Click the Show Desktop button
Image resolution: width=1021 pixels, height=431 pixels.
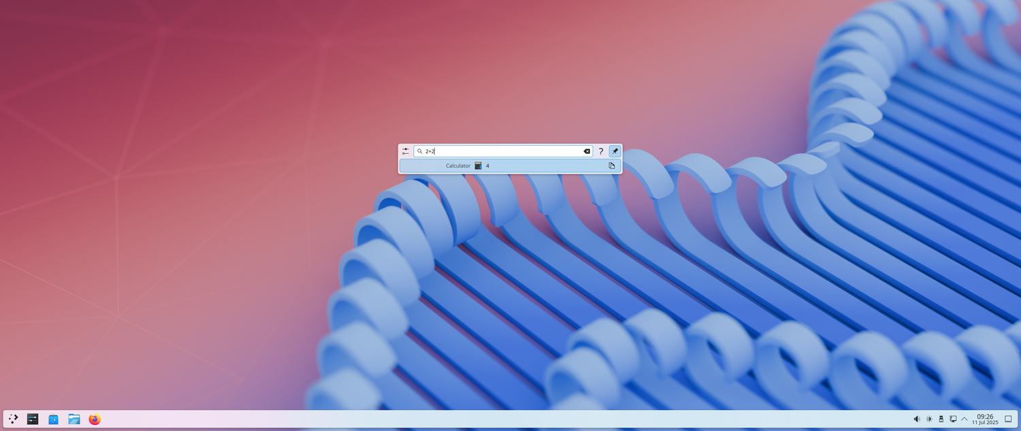[x=1009, y=419]
